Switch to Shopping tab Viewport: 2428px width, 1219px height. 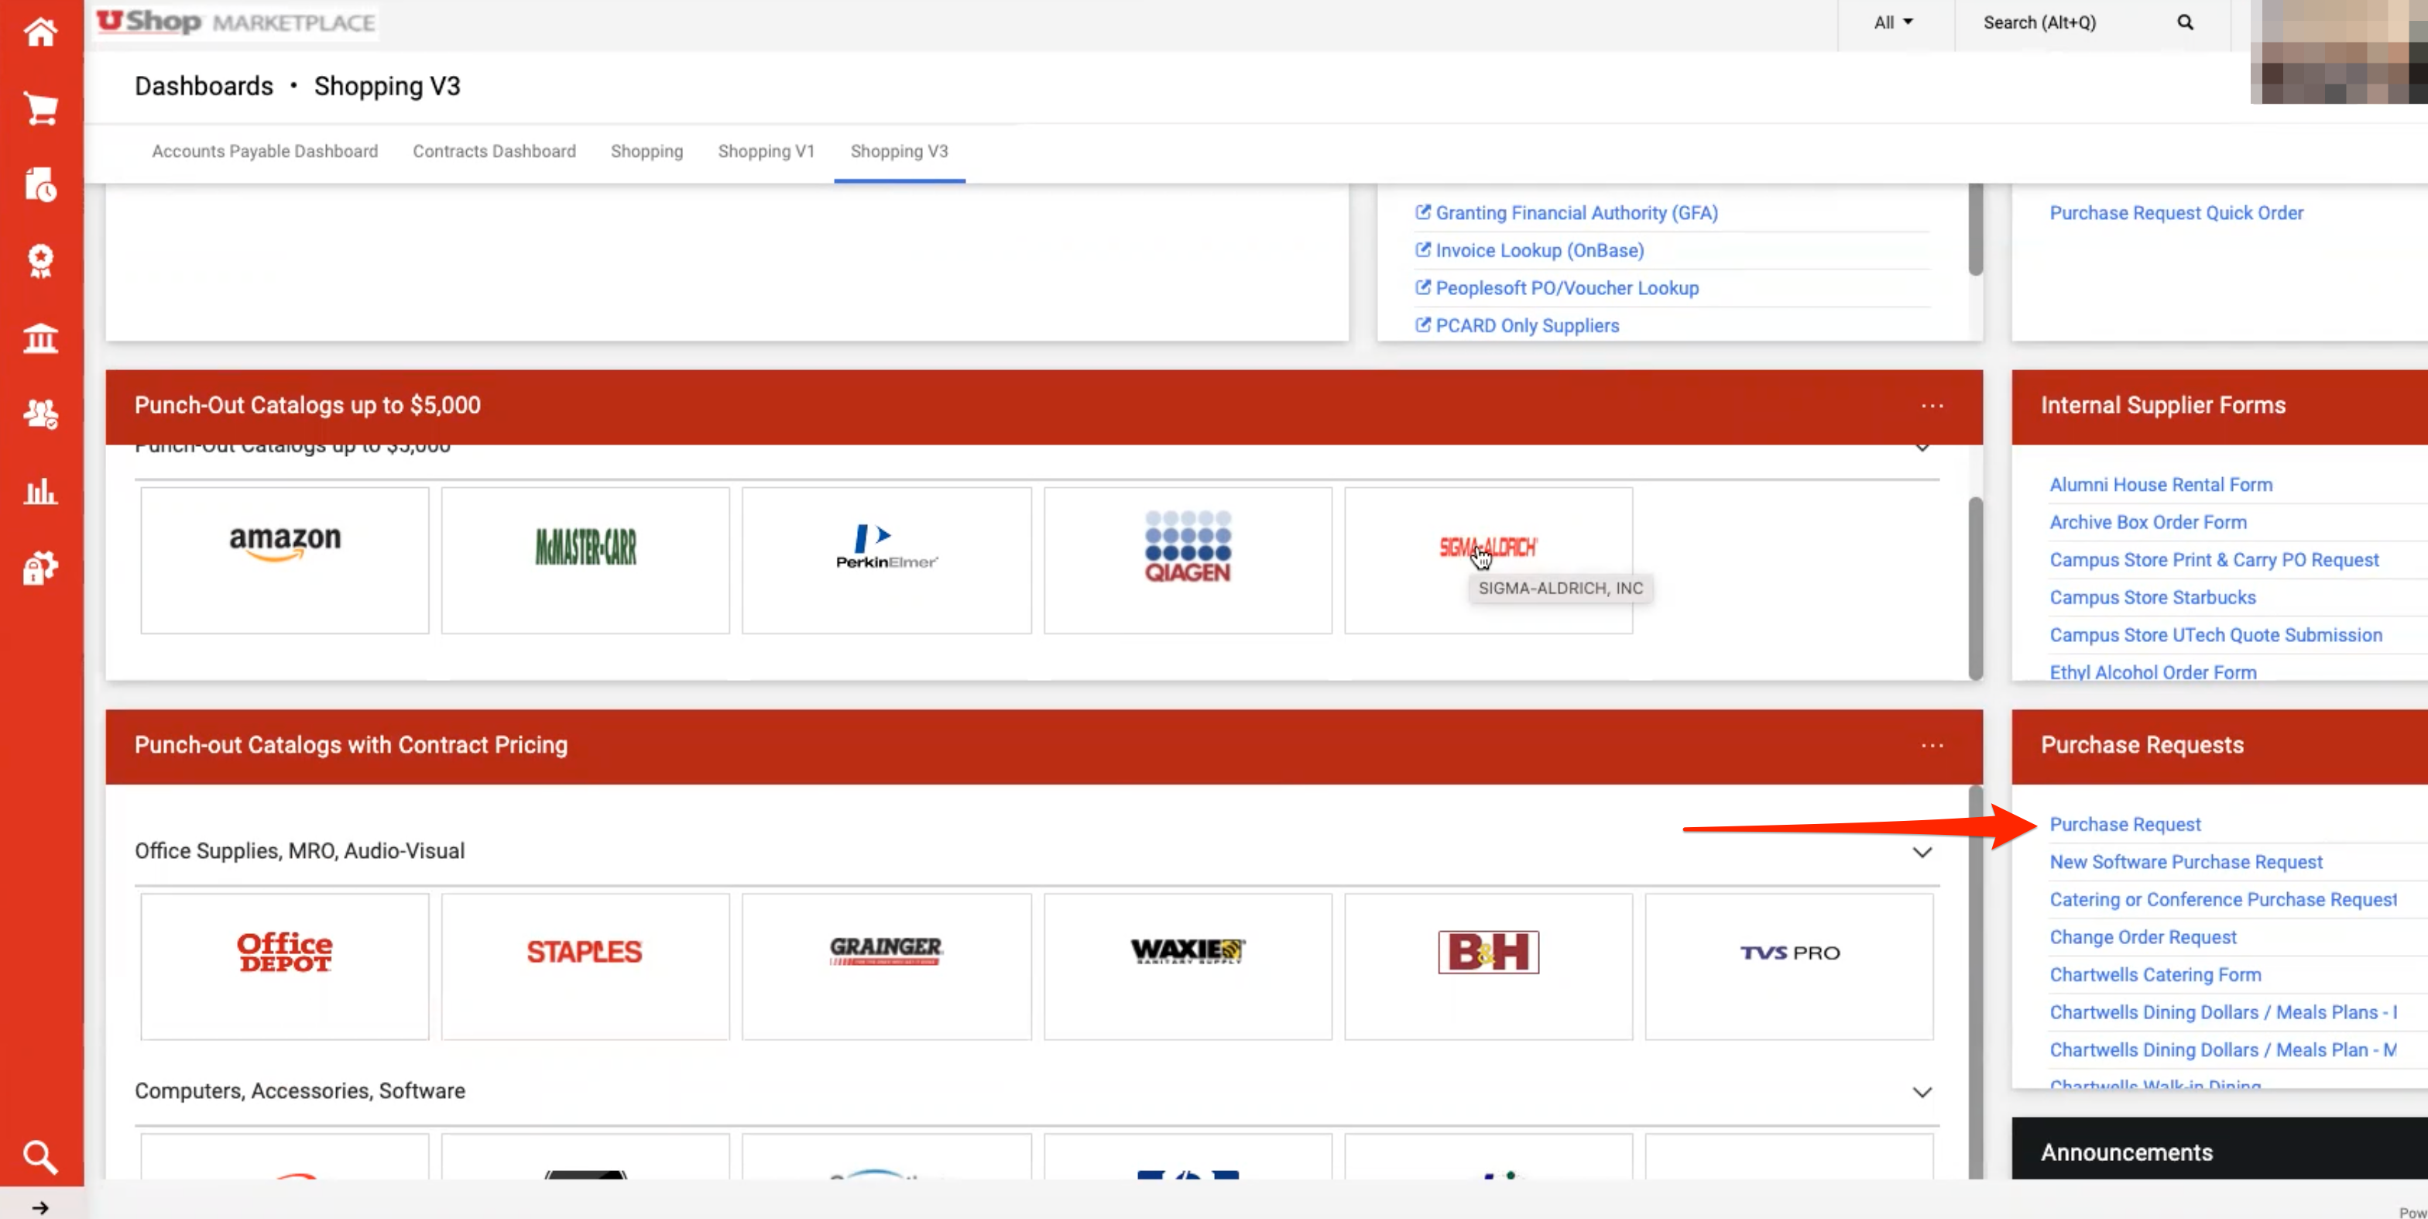click(x=646, y=151)
